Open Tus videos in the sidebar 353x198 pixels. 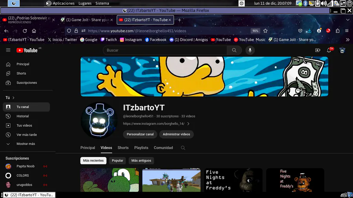pos(26,126)
